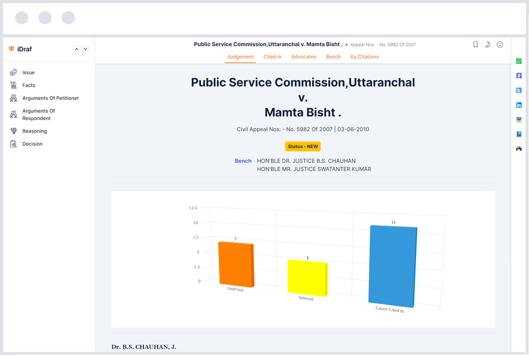
Task: Toggle dark mode with moon icon
Action: pos(488,45)
